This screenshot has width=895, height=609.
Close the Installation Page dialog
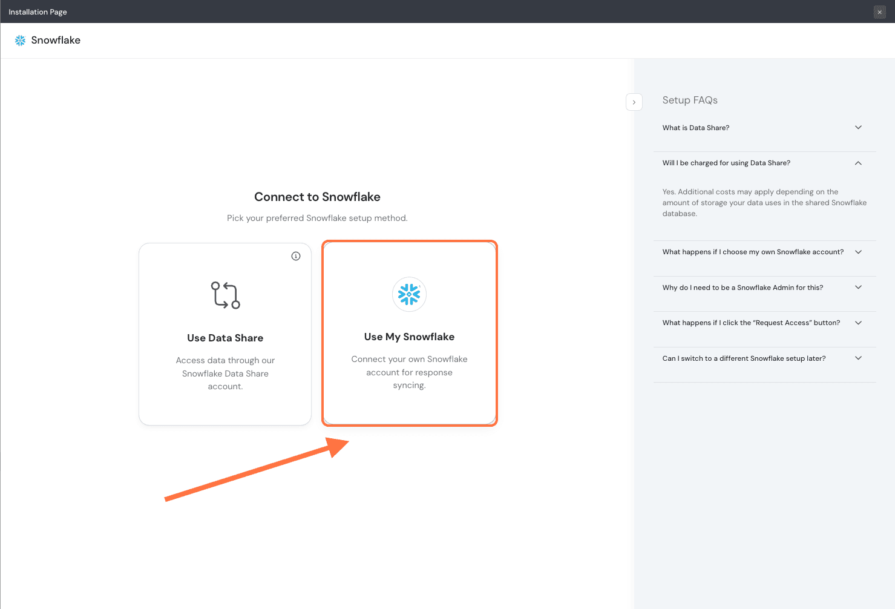coord(879,12)
